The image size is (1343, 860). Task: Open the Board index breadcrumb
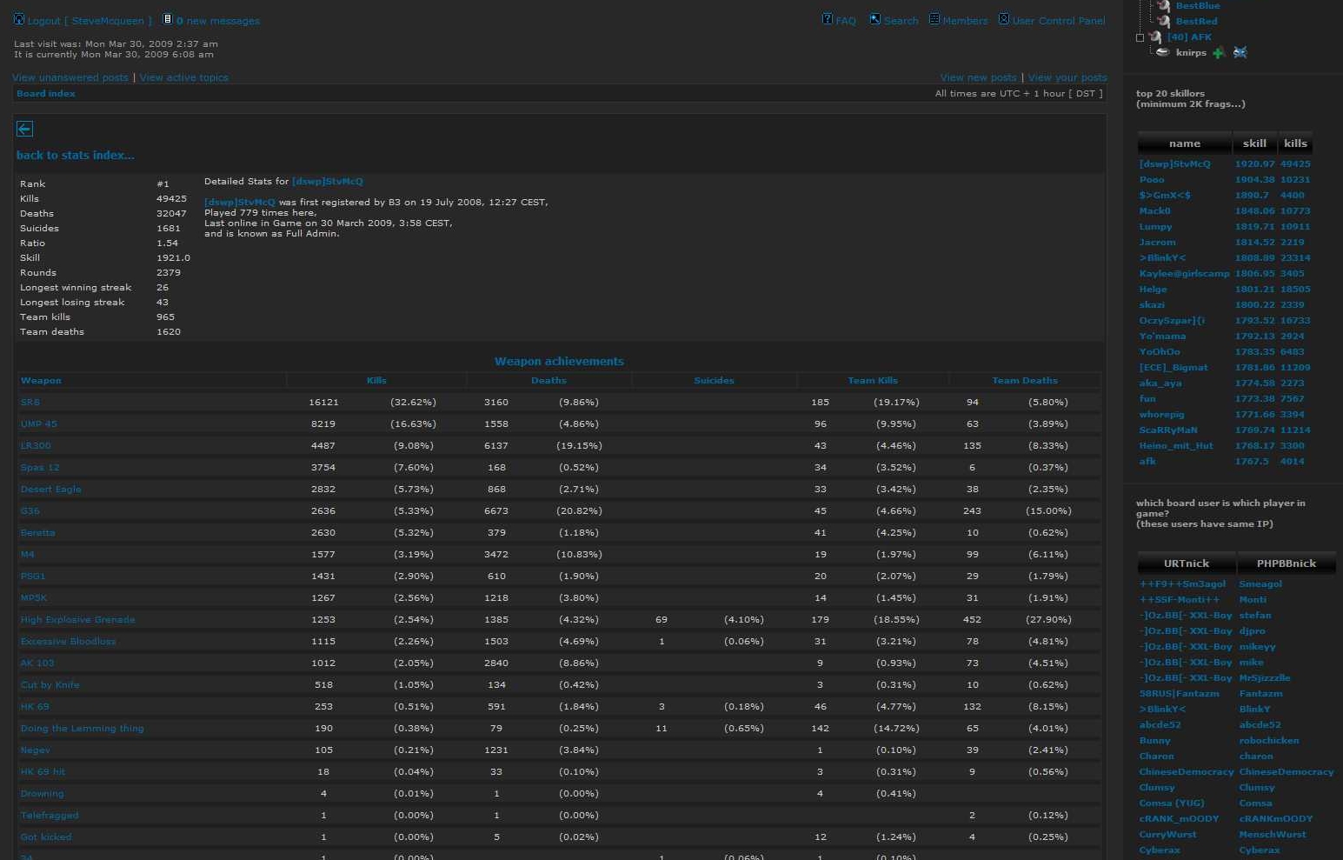pos(46,94)
